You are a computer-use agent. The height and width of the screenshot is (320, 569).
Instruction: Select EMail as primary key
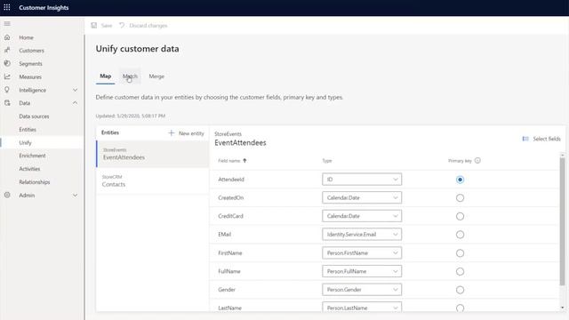coord(460,235)
